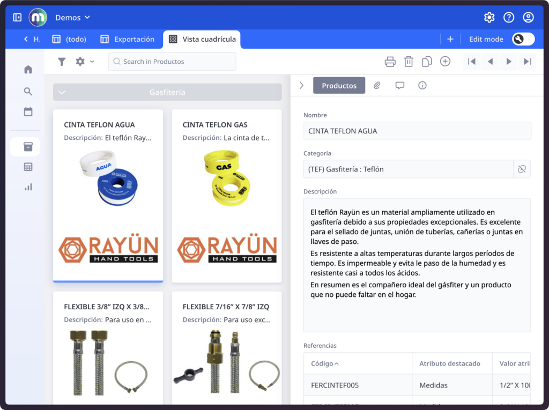Jump to the first record

click(472, 62)
